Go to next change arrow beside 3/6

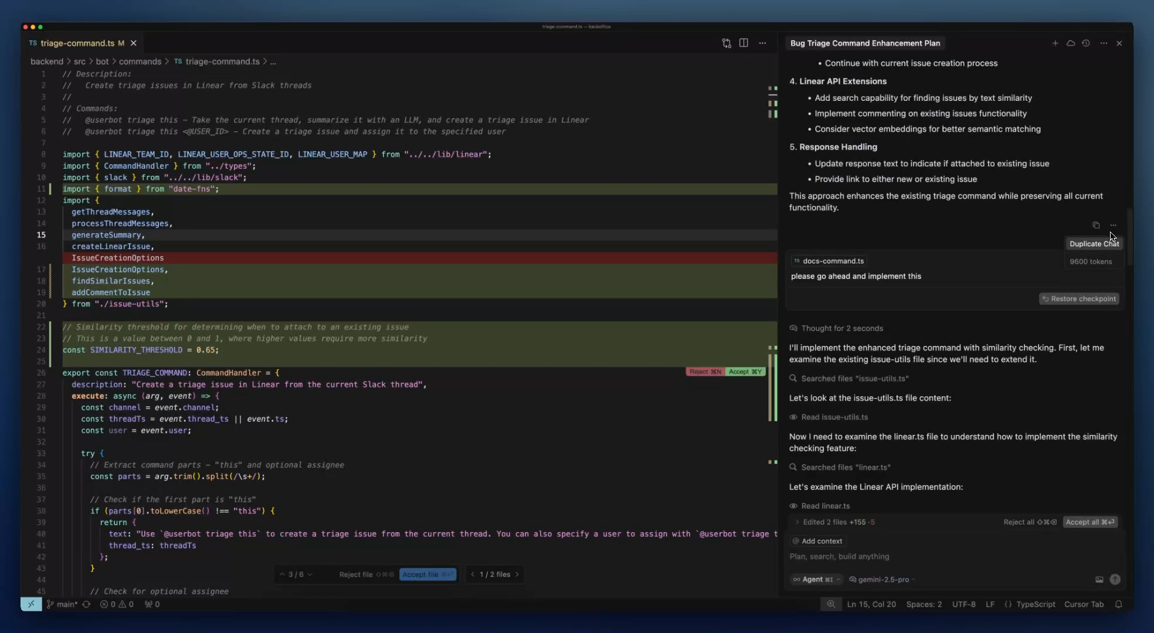pos(310,574)
